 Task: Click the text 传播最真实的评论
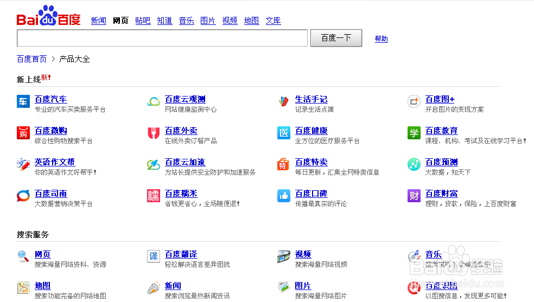tap(321, 204)
